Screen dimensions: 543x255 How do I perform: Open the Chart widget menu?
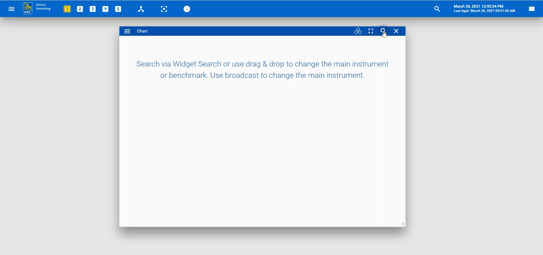[127, 31]
